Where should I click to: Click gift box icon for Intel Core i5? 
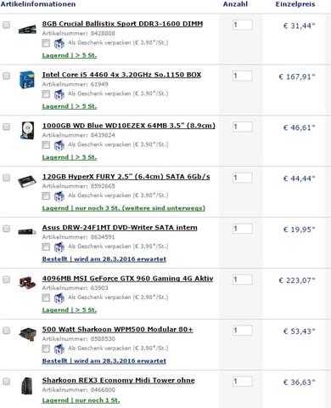(59, 94)
